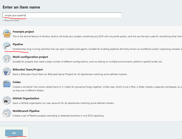Click the Multibranch Pipeline description text

click(58, 116)
